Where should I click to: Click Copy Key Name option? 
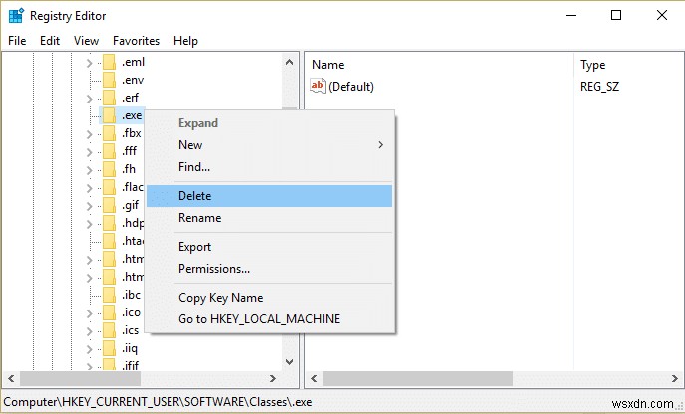[x=220, y=298]
